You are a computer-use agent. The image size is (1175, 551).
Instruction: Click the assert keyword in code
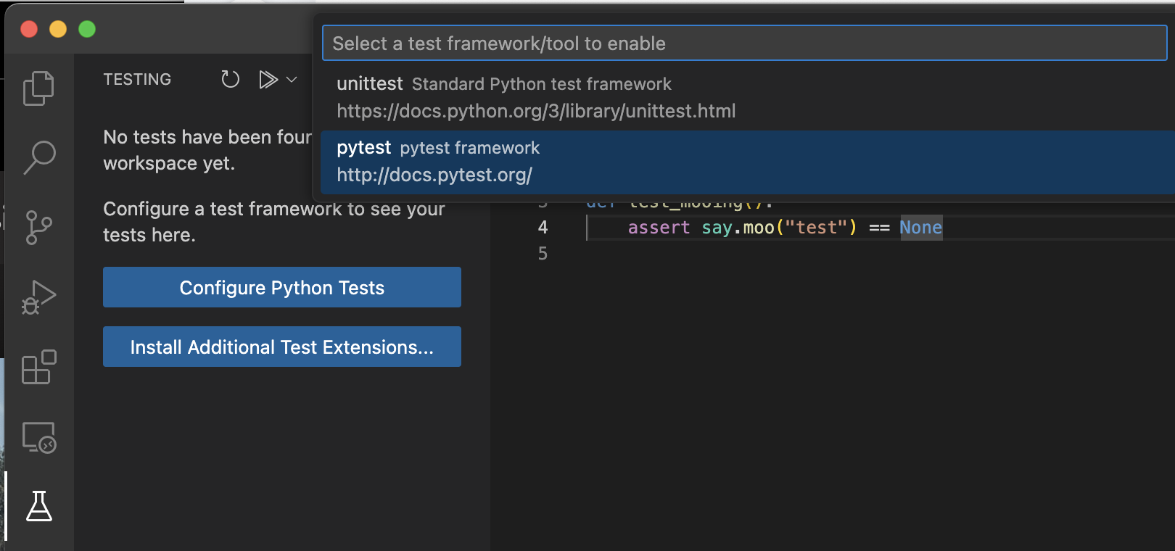pyautogui.click(x=659, y=228)
